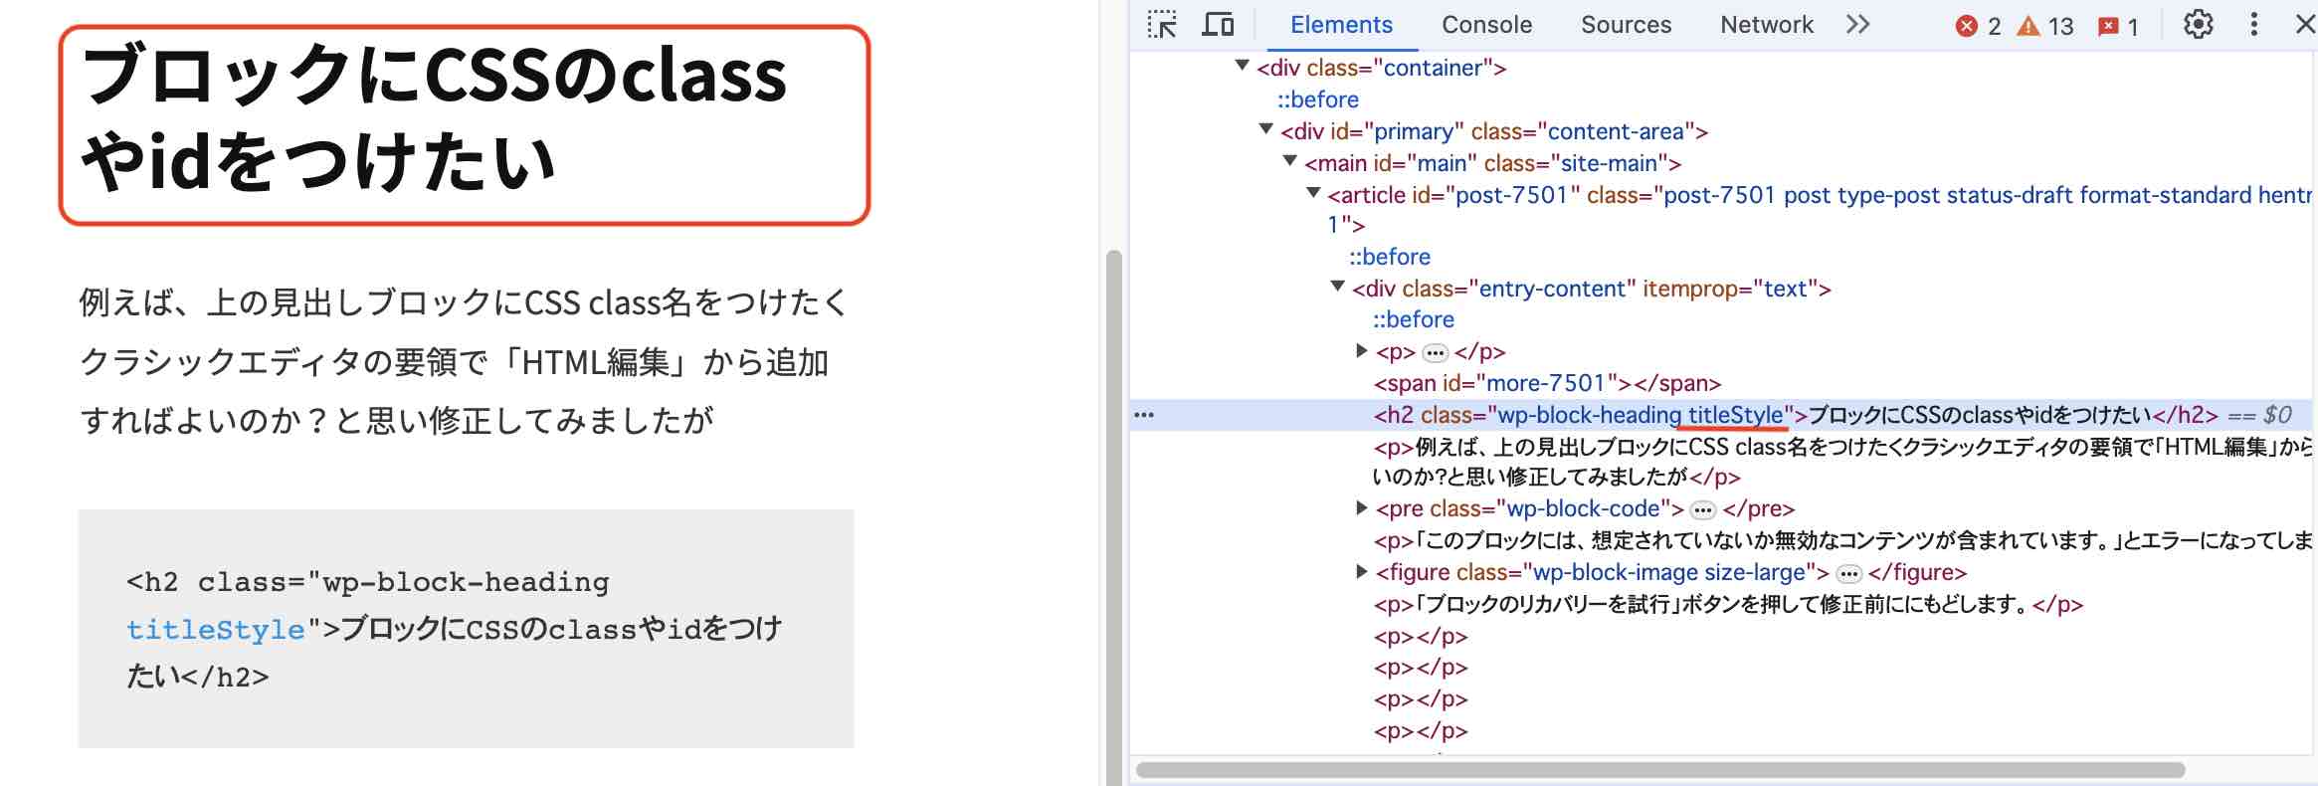Click the three dots beside selected h2 row
The image size is (2318, 786).
(x=1144, y=415)
